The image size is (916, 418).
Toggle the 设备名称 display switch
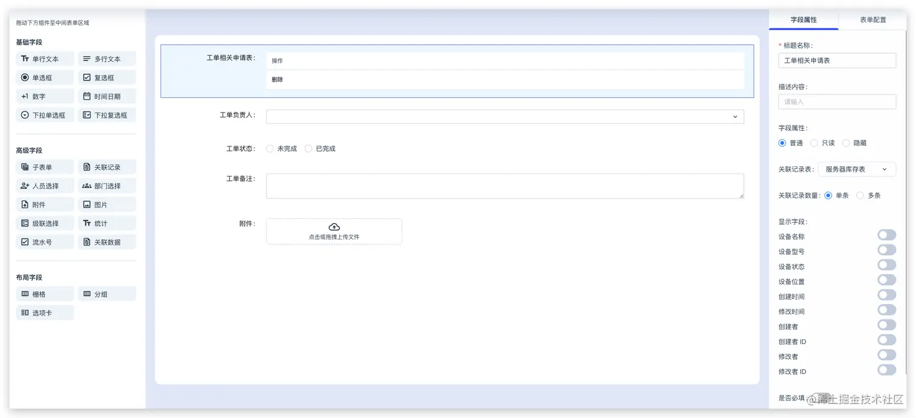click(x=886, y=235)
